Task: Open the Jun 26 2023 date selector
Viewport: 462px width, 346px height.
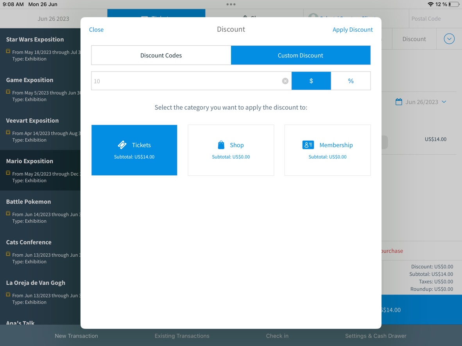Action: [53, 18]
